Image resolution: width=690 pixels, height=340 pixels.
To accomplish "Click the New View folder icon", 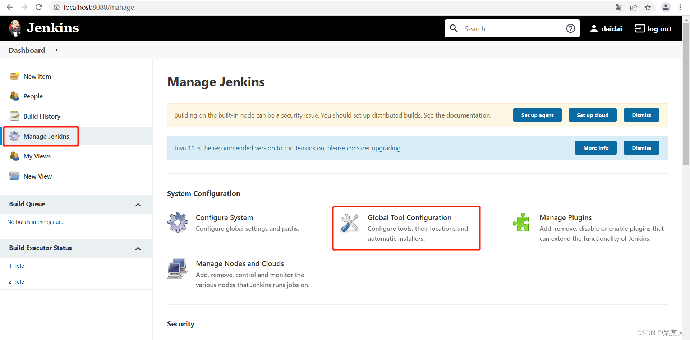I will pyautogui.click(x=14, y=176).
